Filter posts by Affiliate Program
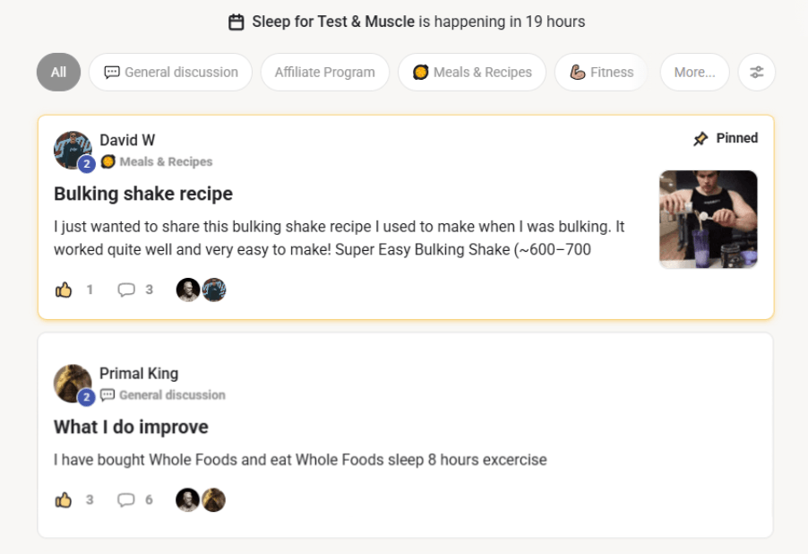Screen dimensions: 808x554 (324, 73)
